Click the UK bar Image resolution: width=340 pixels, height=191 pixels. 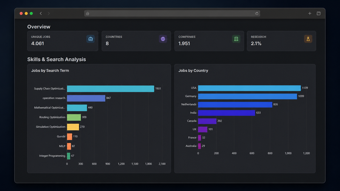tap(202, 129)
